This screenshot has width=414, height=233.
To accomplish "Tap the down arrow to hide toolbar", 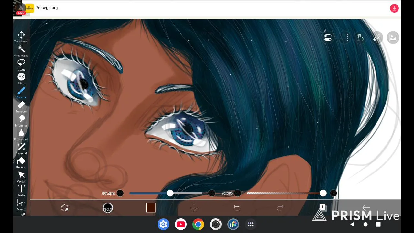I will [194, 208].
